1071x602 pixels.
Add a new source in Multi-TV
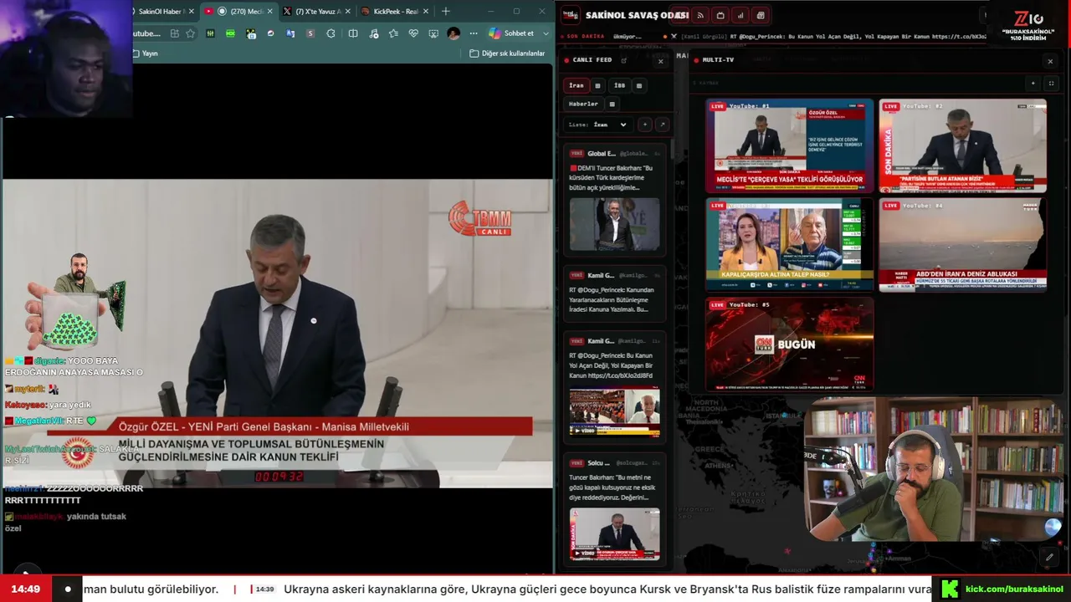tap(1033, 84)
